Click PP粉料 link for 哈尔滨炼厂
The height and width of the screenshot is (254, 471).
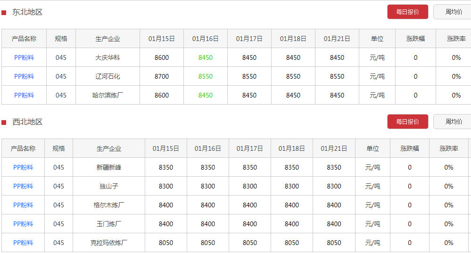(24, 95)
